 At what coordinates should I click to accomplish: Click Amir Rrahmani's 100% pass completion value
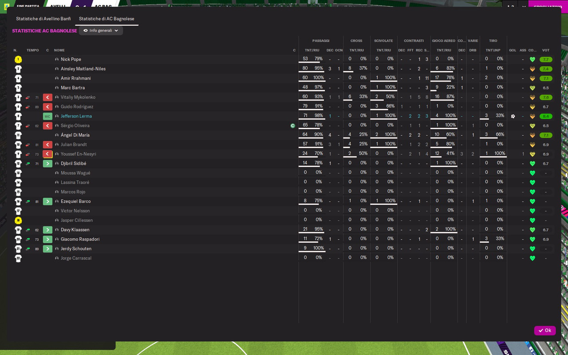point(319,78)
